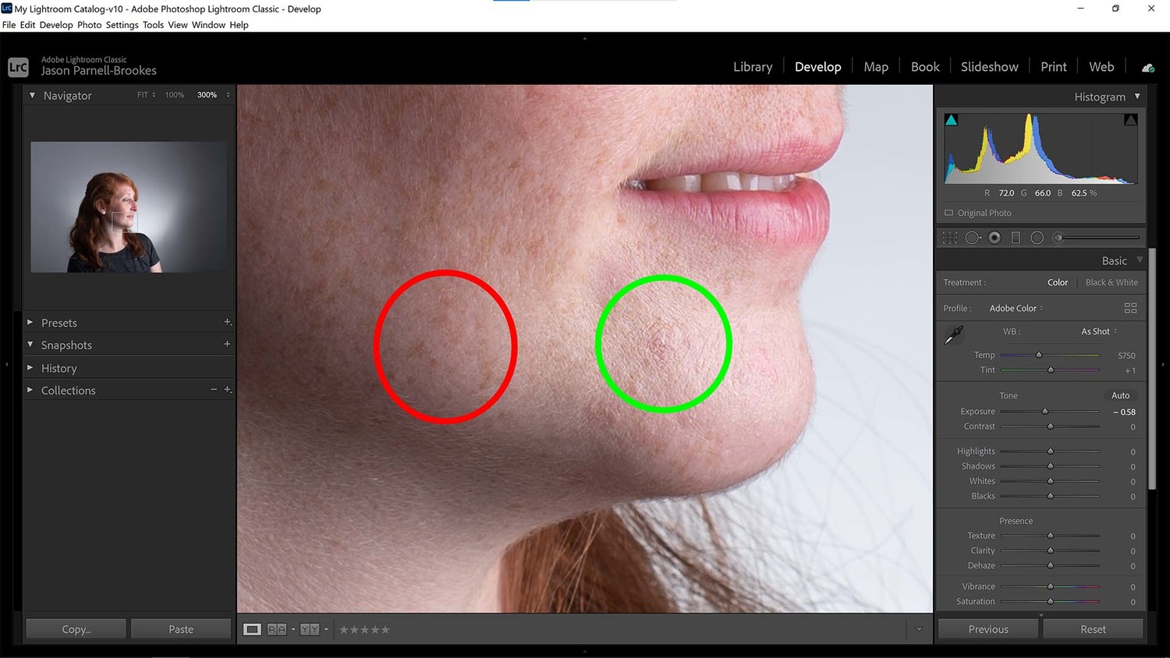
Task: Open the WB As Shot dropdown
Action: tap(1098, 331)
